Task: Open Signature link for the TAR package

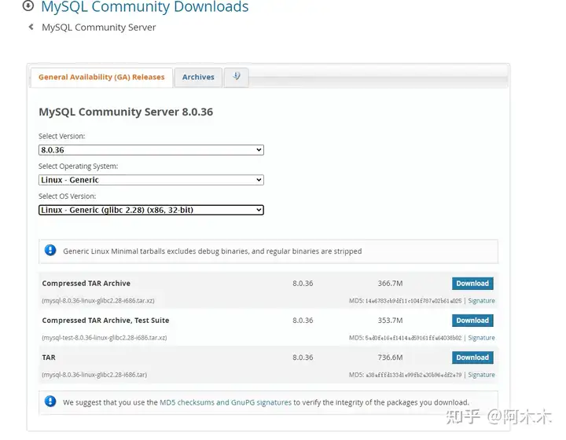Action: [481, 375]
